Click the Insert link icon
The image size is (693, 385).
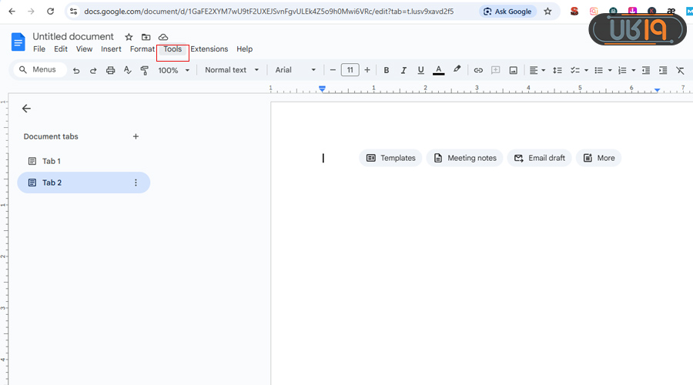coord(478,70)
